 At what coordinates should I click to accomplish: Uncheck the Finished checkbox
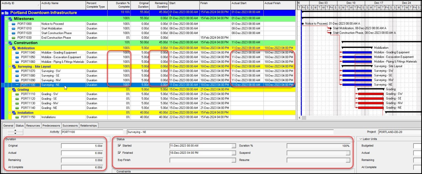(x=119, y=153)
